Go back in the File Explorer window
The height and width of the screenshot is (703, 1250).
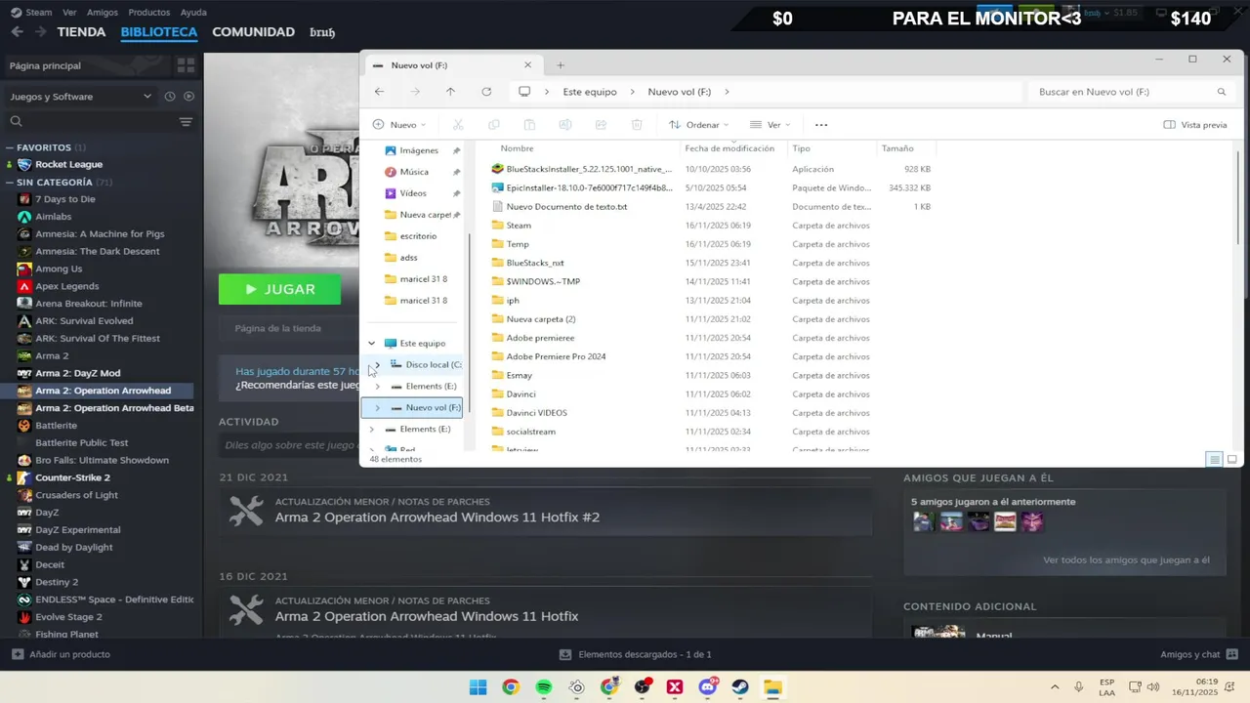click(x=379, y=92)
